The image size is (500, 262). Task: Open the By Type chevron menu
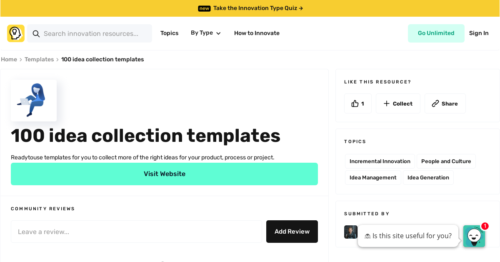(x=218, y=33)
